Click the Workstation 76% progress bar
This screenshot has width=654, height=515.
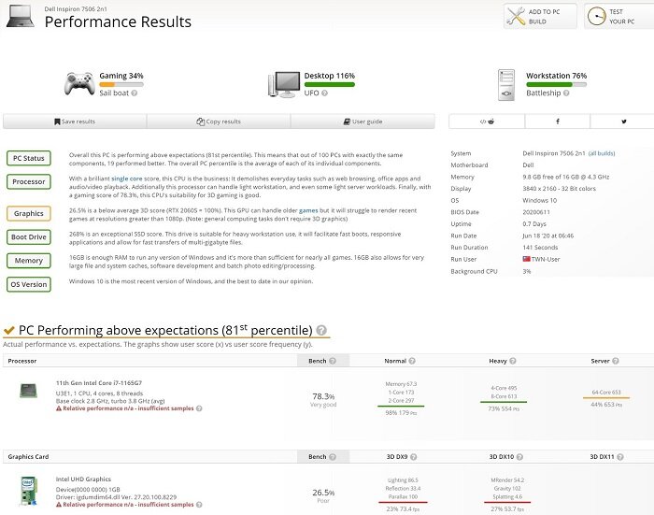coord(557,84)
